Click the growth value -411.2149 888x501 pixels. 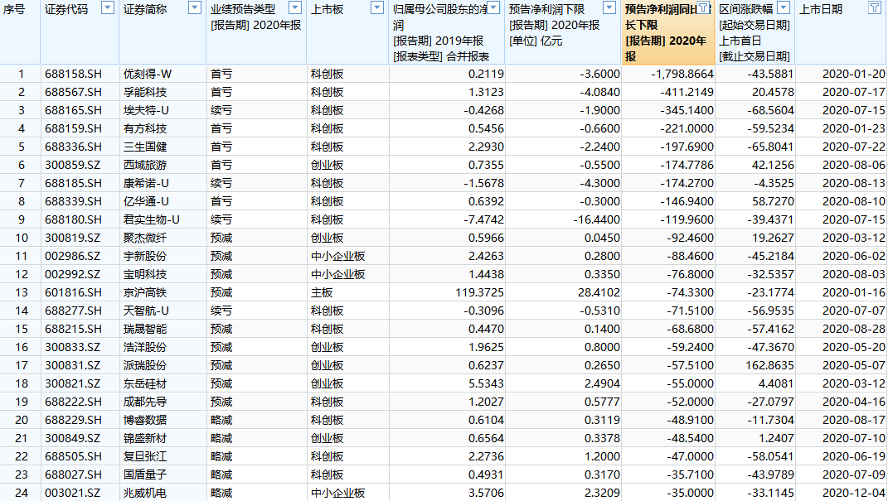point(687,92)
